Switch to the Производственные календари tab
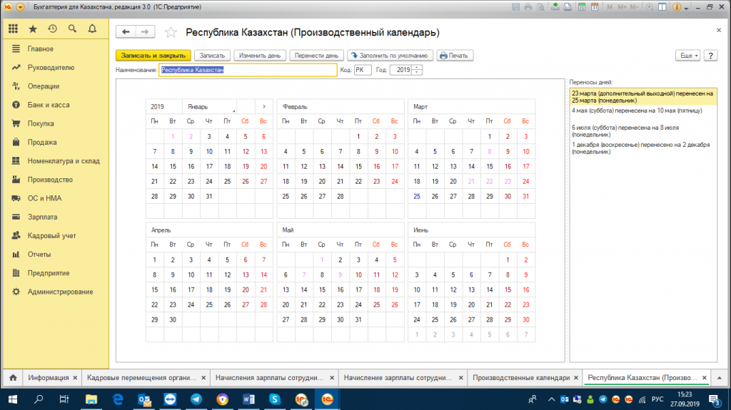This screenshot has width=731, height=410. pos(520,377)
